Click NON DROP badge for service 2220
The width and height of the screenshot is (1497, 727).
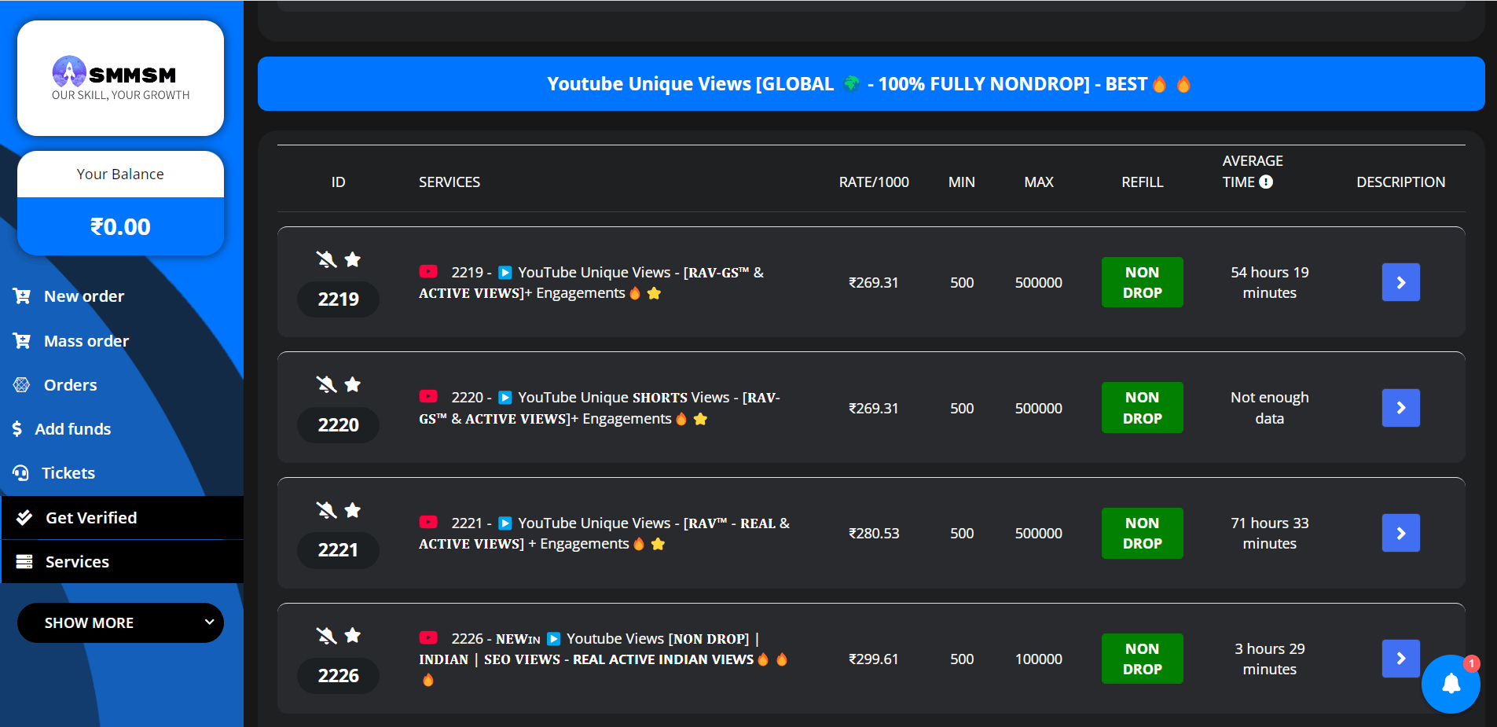tap(1142, 408)
